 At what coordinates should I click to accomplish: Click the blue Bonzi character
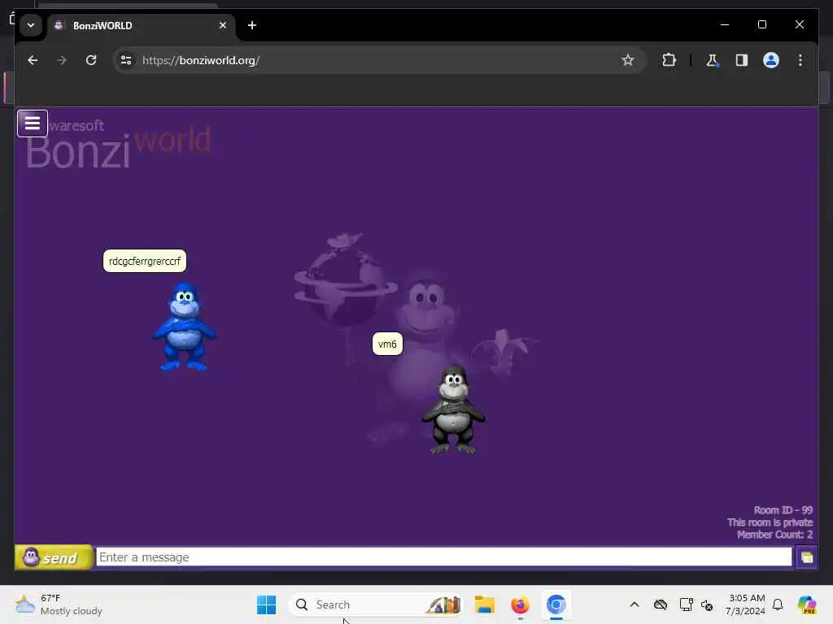click(185, 327)
